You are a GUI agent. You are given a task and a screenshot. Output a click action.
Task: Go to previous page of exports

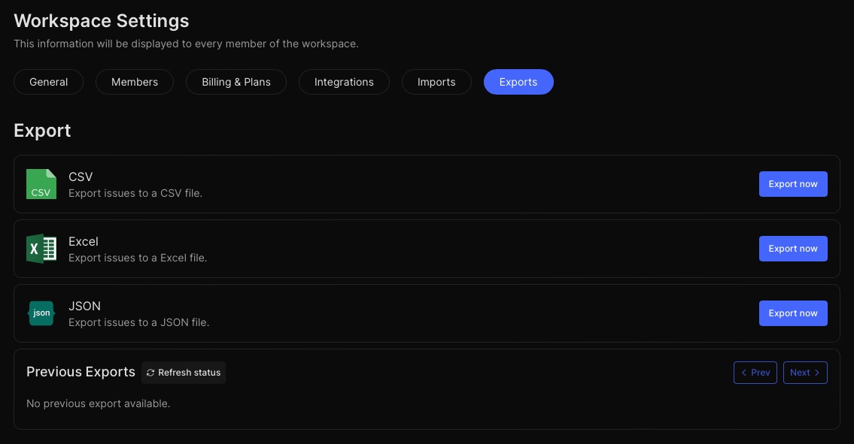coord(755,373)
